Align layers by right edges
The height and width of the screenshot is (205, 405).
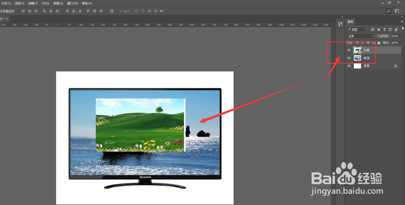point(57,11)
